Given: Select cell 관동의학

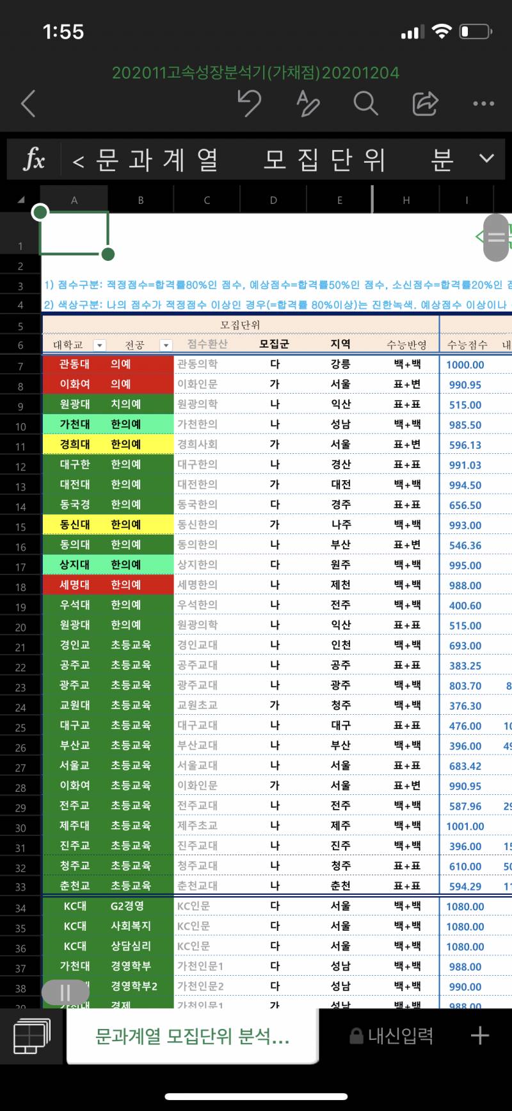Looking at the screenshot, I should [x=207, y=364].
